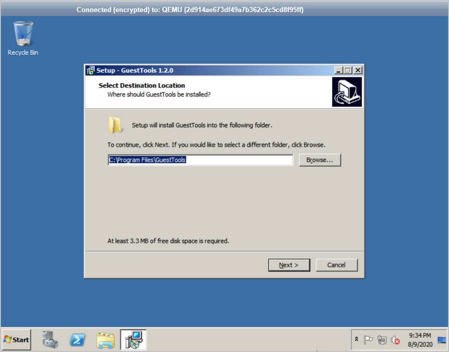449x352 pixels.
Task: Click the yellow folder icon in the dialog
Action: tap(116, 125)
